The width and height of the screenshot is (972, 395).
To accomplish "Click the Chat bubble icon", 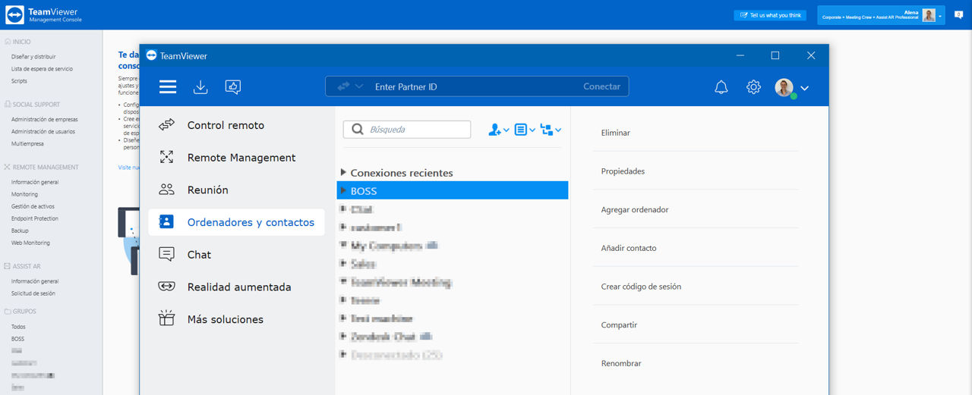I will (167, 255).
